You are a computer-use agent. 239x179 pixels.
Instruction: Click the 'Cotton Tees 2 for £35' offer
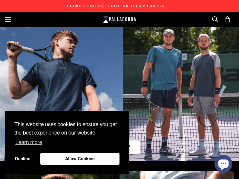[x=138, y=6]
